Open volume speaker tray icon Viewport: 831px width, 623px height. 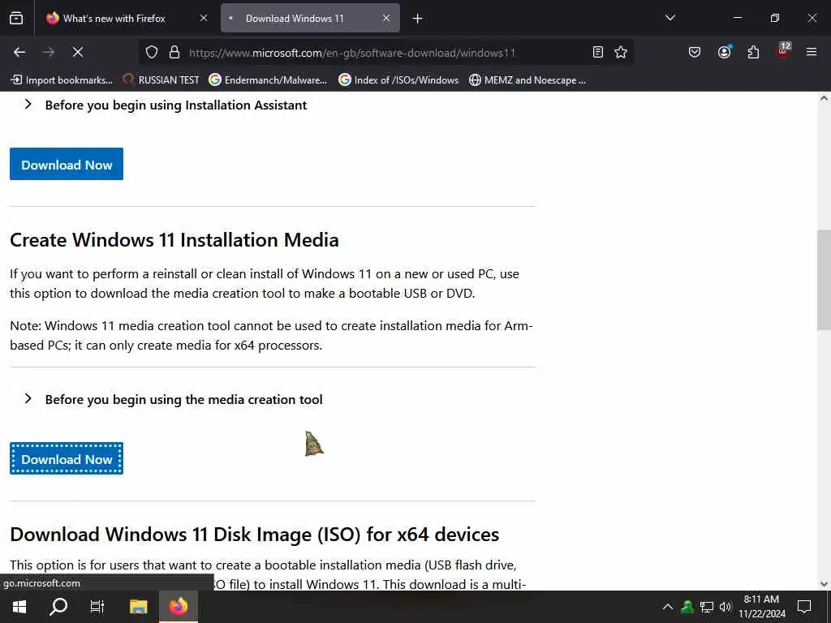coord(726,607)
